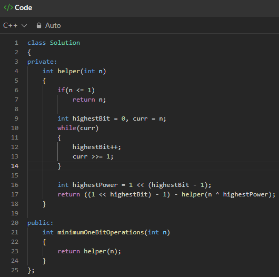
Task: Click the highestBit++ statement
Action: (97, 147)
